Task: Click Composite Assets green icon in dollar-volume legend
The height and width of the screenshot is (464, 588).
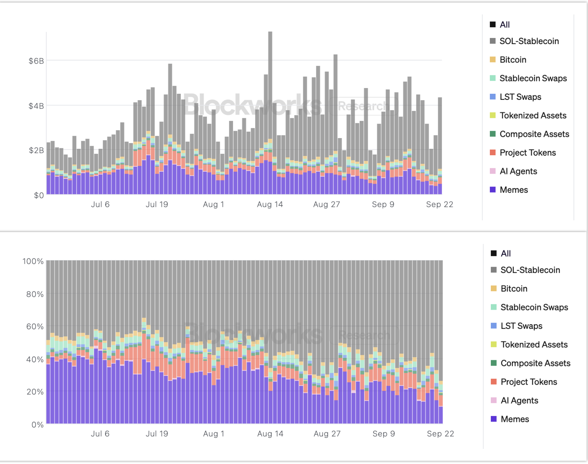Action: tap(493, 134)
